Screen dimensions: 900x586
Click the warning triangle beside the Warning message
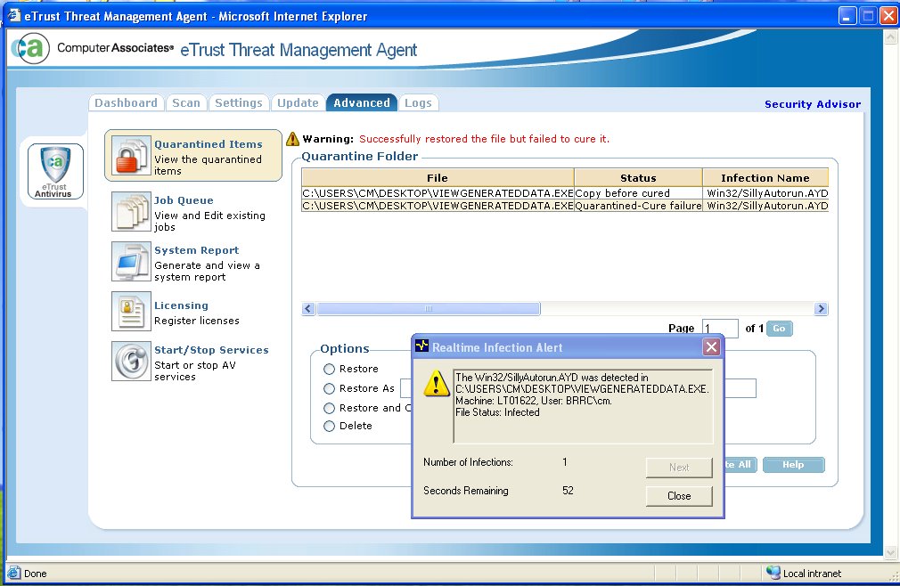pyautogui.click(x=293, y=139)
